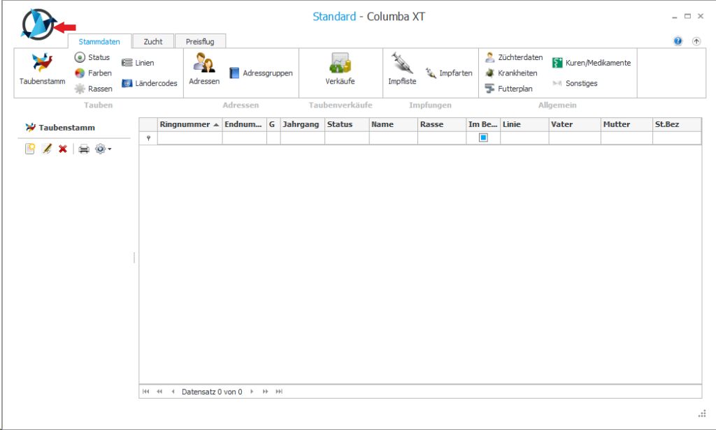The width and height of the screenshot is (716, 430).
Task: Click the red delete record icon
Action: 63,149
